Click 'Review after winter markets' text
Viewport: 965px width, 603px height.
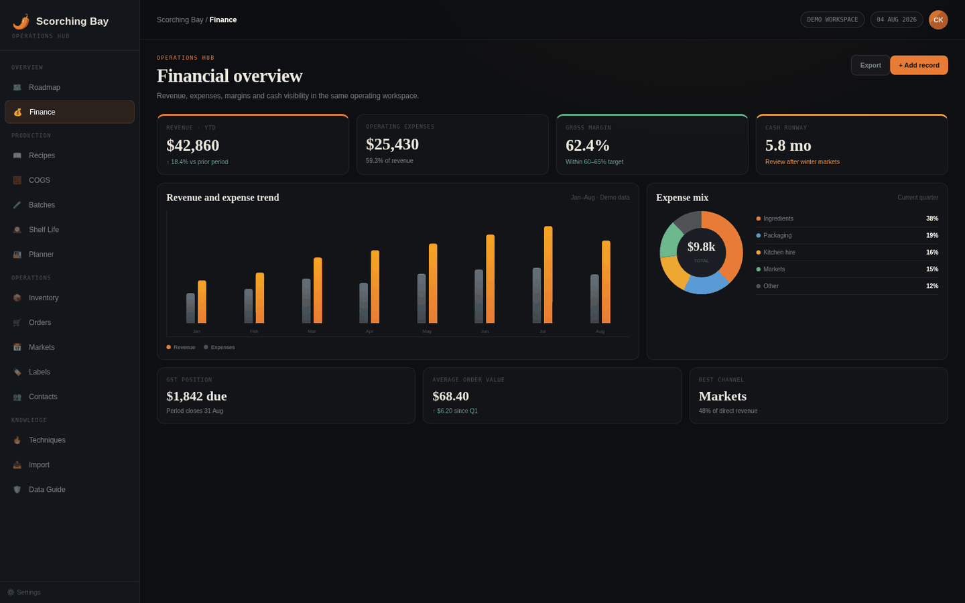(x=802, y=162)
